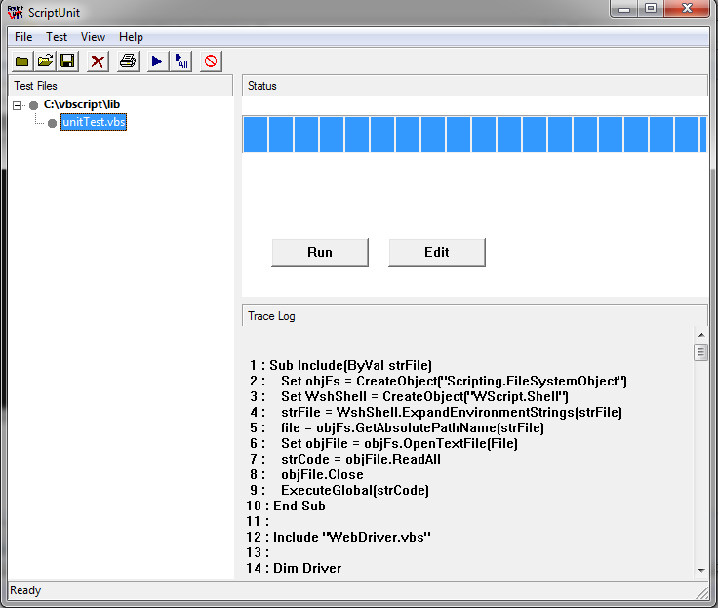Click the Trace Log scroll up arrow

(x=701, y=335)
